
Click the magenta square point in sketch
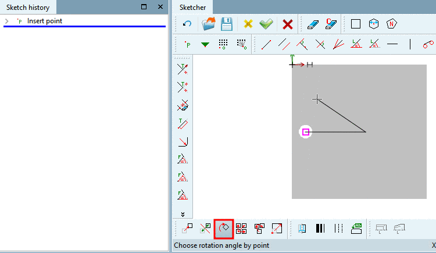coord(306,132)
